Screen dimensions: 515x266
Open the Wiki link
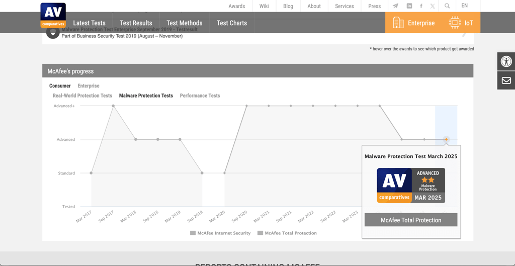[x=264, y=6]
